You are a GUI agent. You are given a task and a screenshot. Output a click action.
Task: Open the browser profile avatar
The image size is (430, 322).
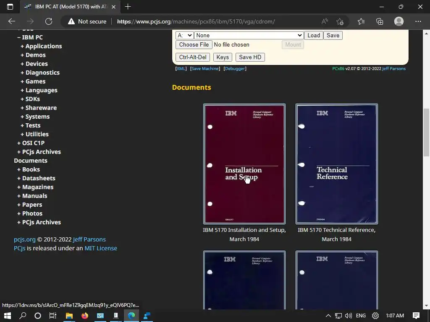(x=399, y=21)
